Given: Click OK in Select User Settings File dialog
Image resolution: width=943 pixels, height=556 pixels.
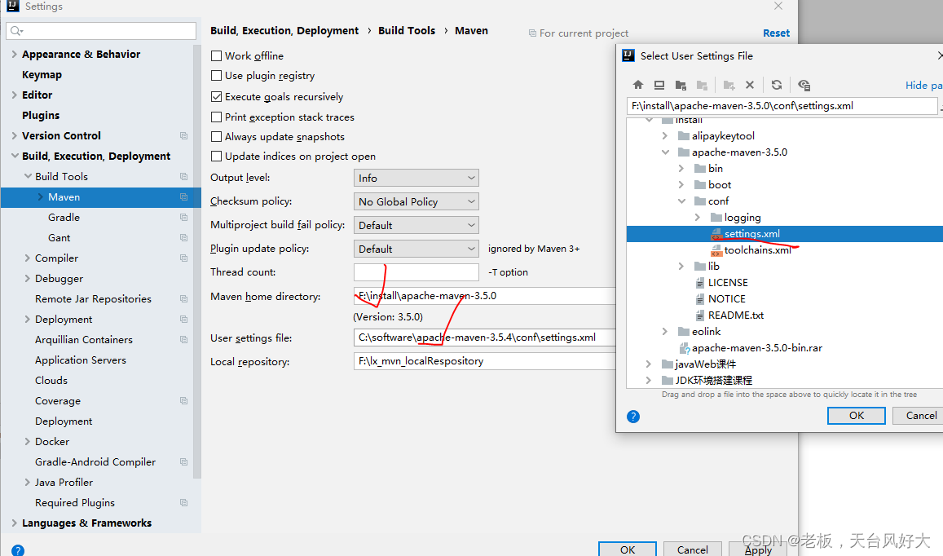Looking at the screenshot, I should coord(857,416).
